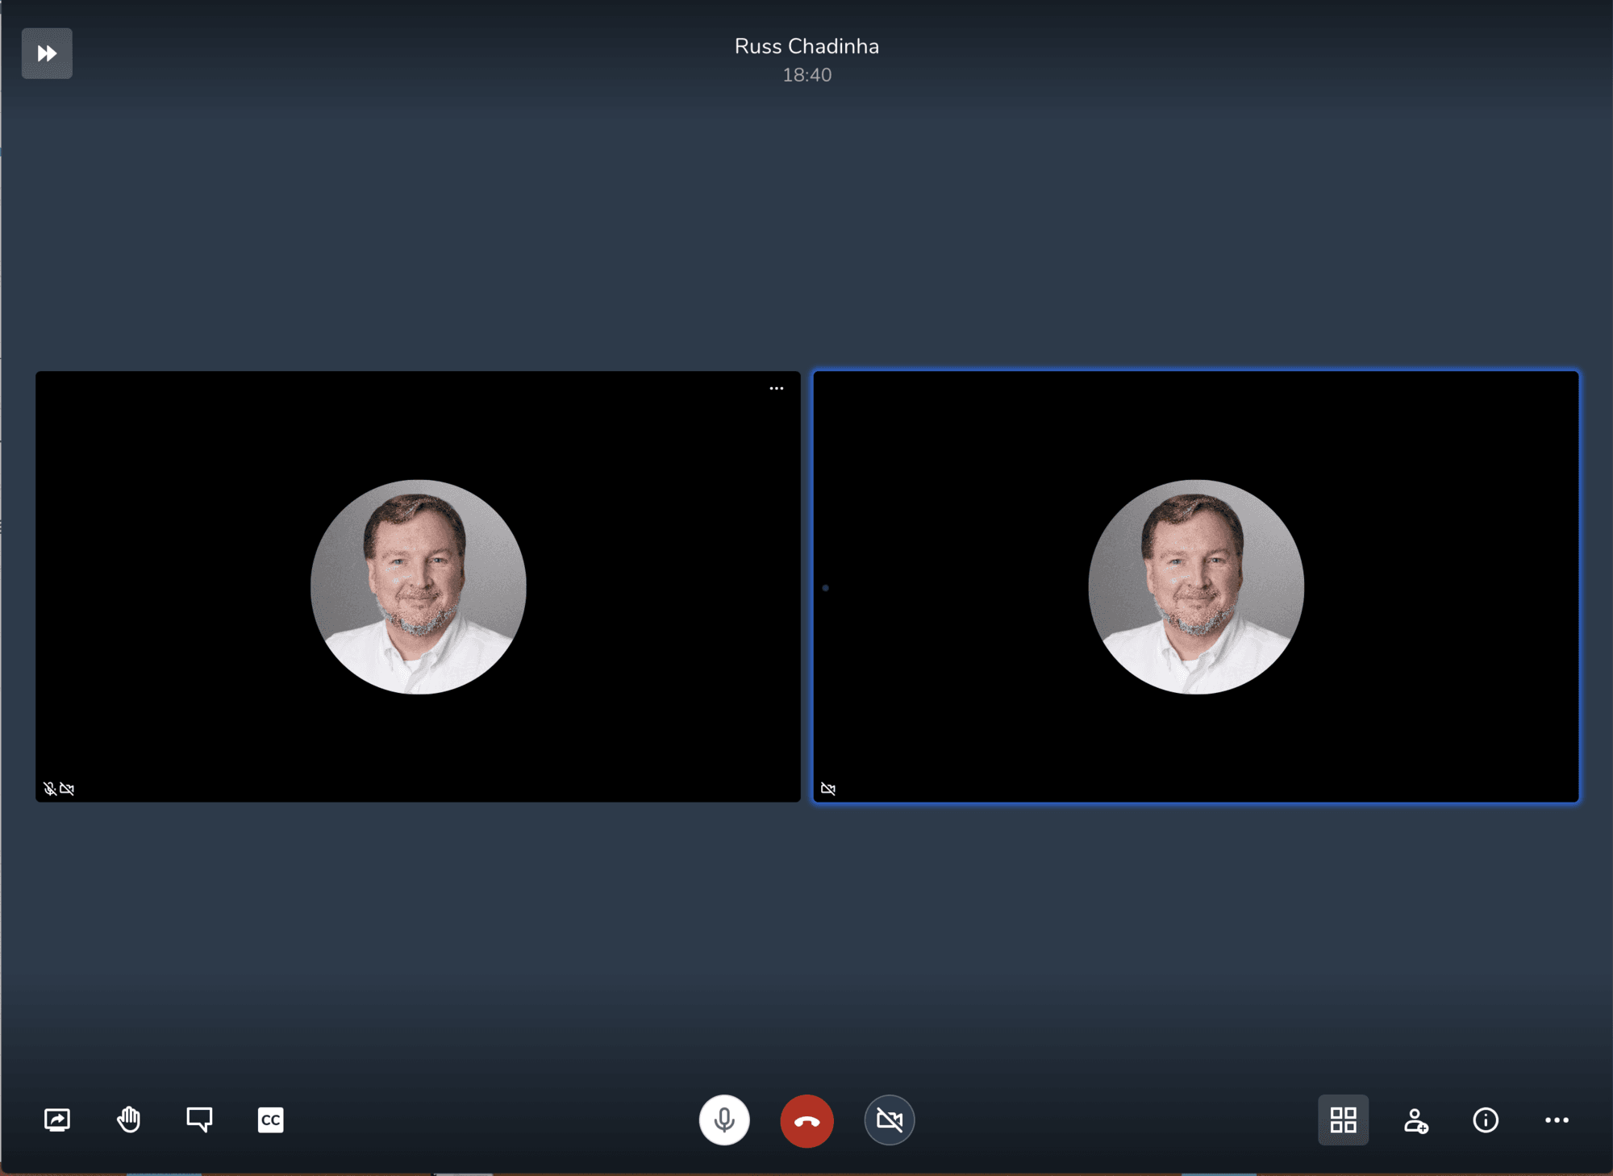Click camera-off indicator on left tile
This screenshot has height=1176, width=1613.
[67, 789]
